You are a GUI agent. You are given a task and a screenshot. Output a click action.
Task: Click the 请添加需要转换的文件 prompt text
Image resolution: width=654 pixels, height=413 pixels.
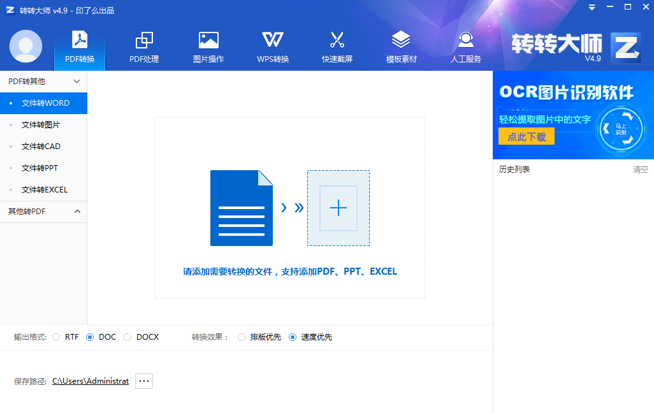290,272
